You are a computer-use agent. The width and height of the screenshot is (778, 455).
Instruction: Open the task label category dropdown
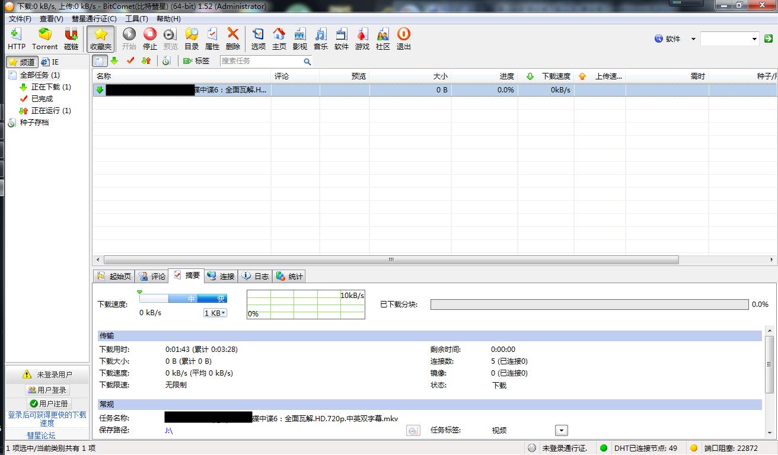(x=560, y=430)
